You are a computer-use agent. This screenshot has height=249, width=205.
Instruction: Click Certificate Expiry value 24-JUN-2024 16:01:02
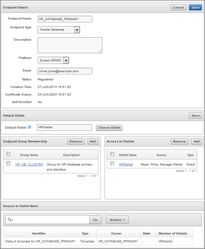[54, 95]
